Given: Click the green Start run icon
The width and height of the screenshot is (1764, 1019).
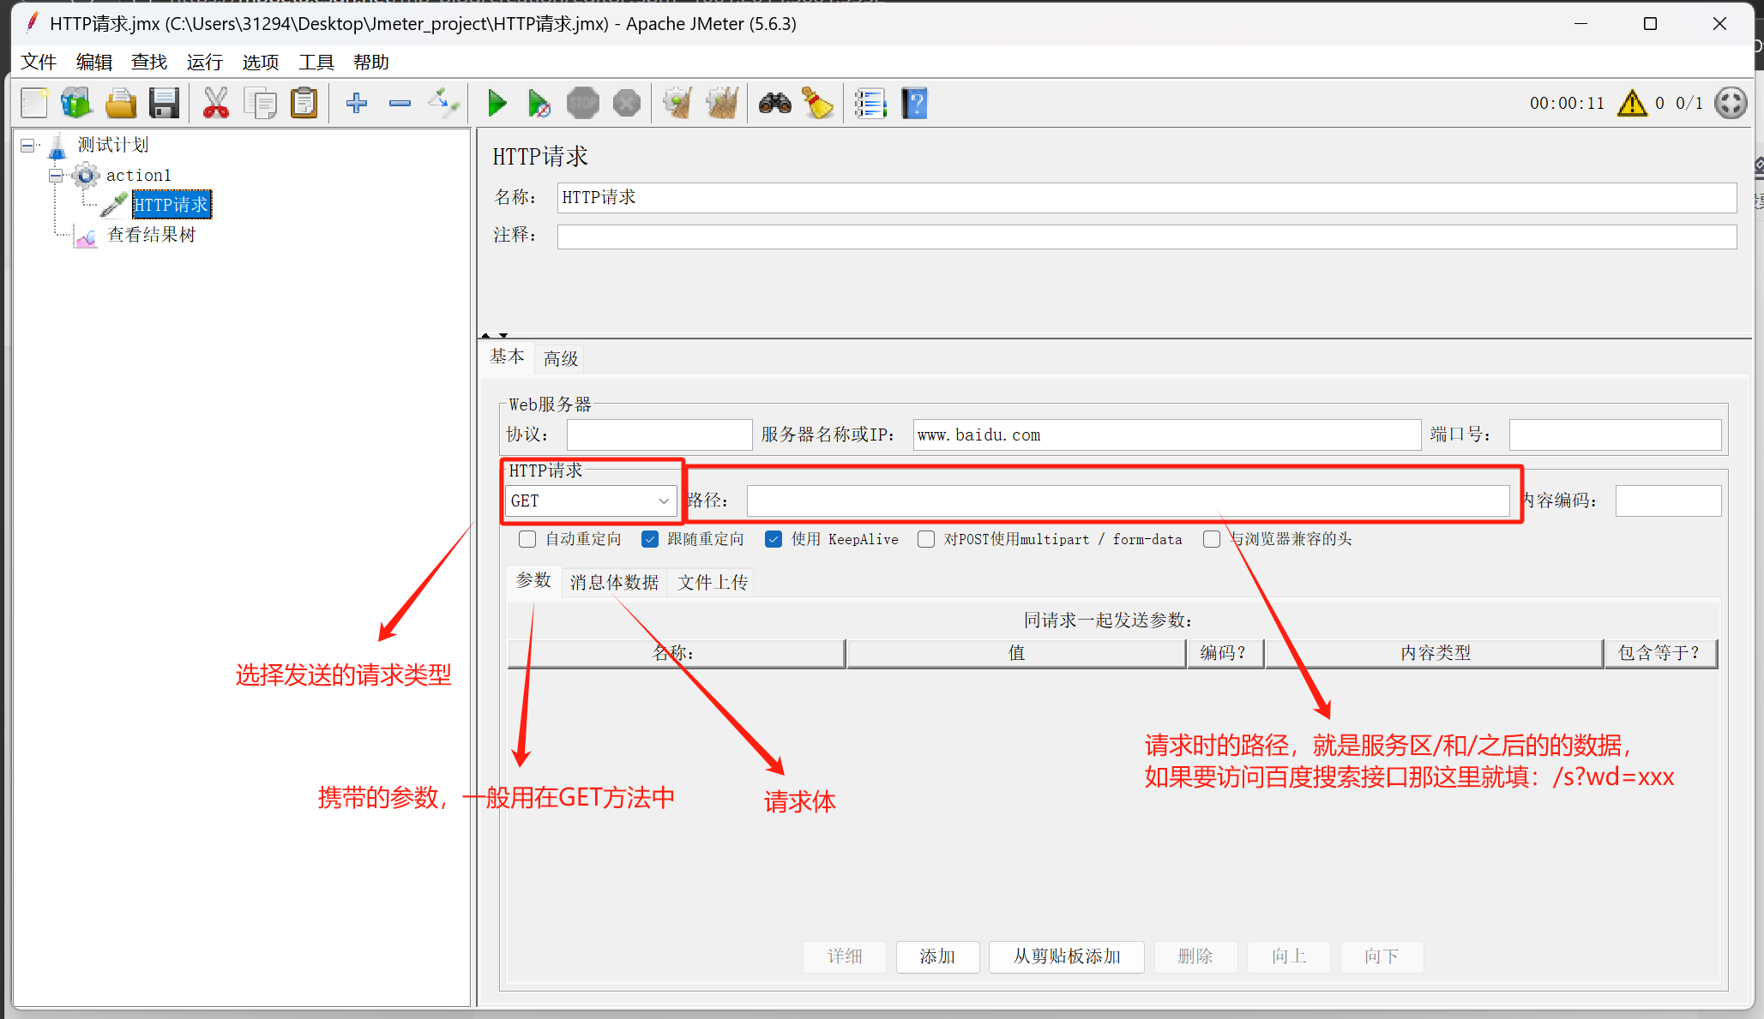Looking at the screenshot, I should (x=497, y=104).
